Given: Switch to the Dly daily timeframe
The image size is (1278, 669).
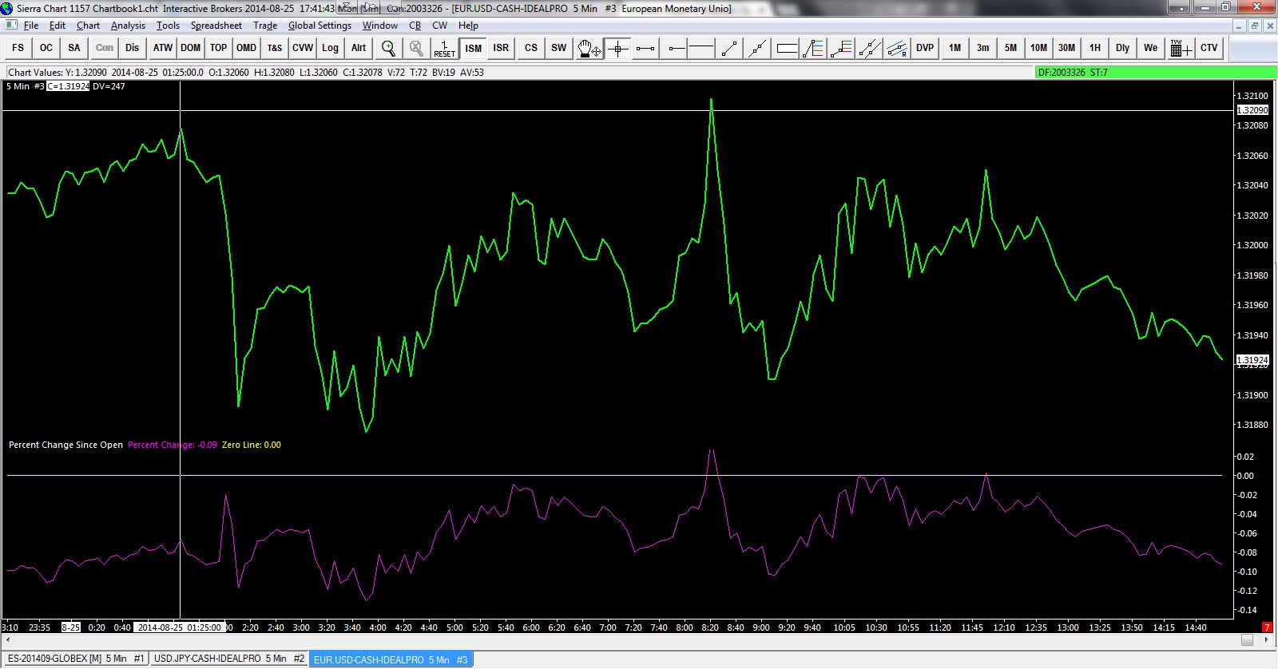Looking at the screenshot, I should click(1123, 48).
